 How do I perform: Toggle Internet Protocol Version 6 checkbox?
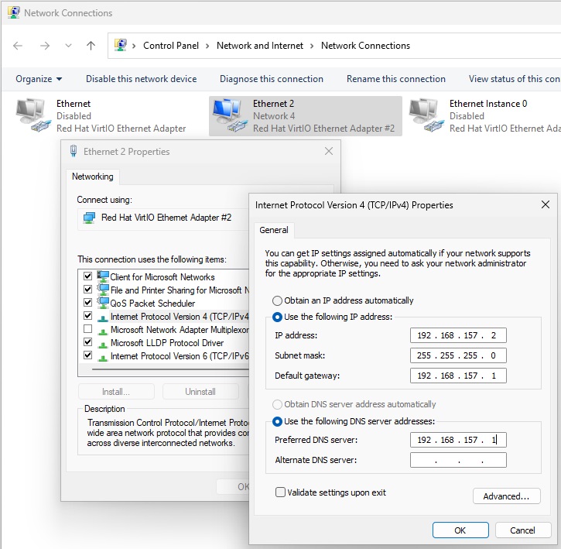[x=87, y=355]
